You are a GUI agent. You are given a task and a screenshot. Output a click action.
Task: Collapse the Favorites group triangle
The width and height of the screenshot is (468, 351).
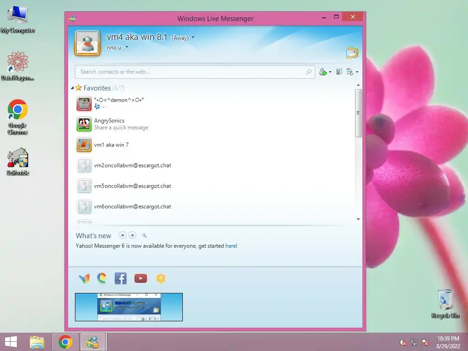(x=72, y=88)
